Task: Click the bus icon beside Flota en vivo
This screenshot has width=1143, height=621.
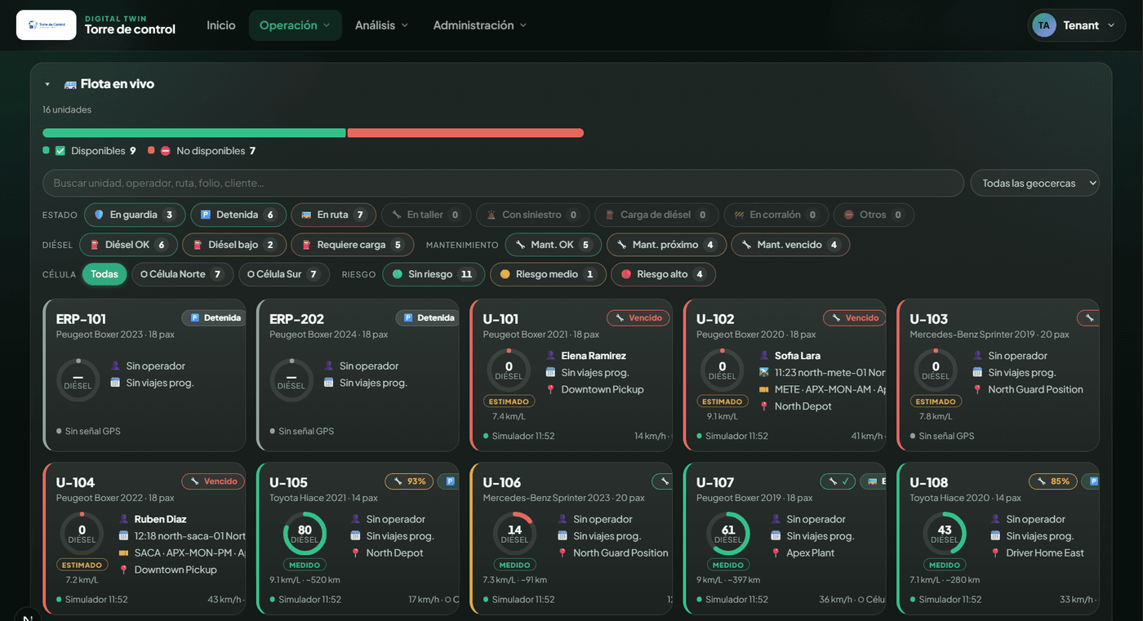Action: [70, 84]
